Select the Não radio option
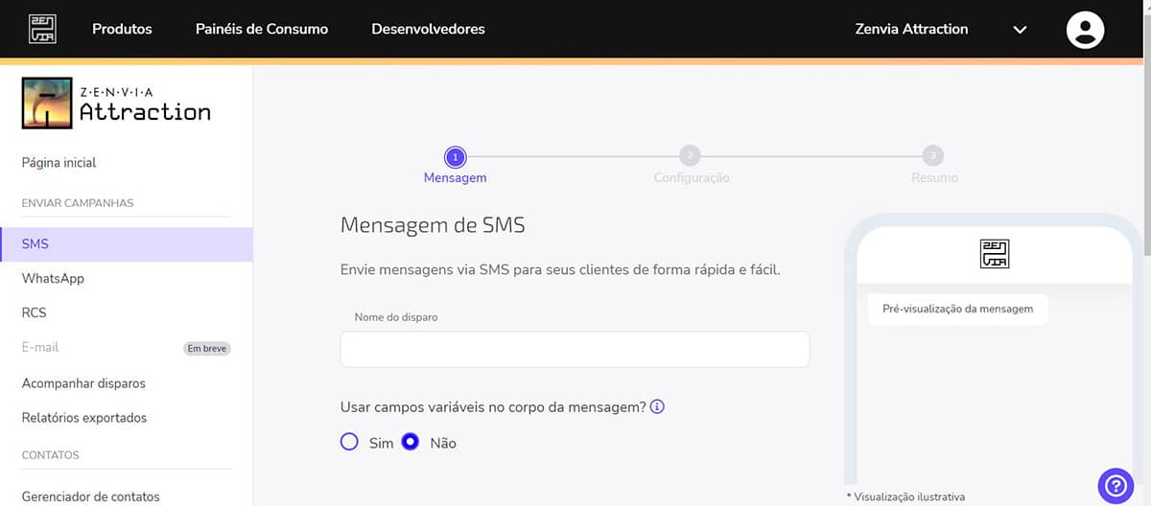 pyautogui.click(x=411, y=443)
